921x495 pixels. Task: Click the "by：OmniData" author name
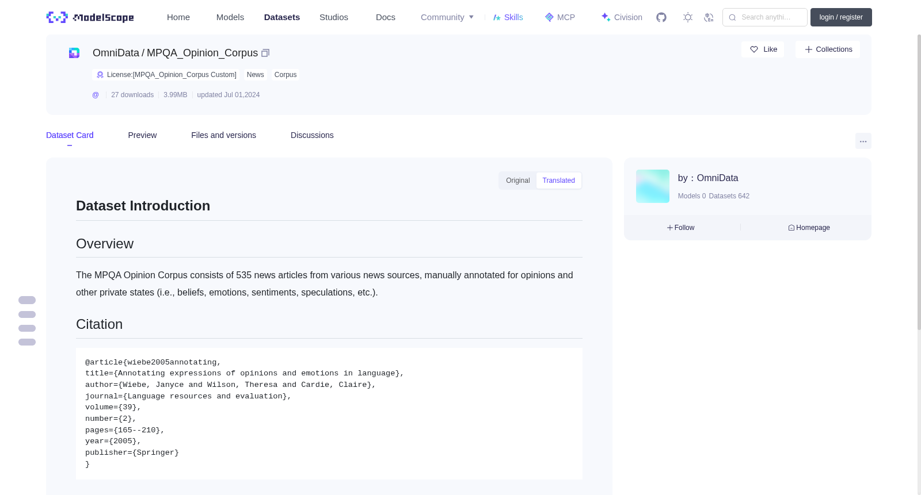pyautogui.click(x=708, y=178)
